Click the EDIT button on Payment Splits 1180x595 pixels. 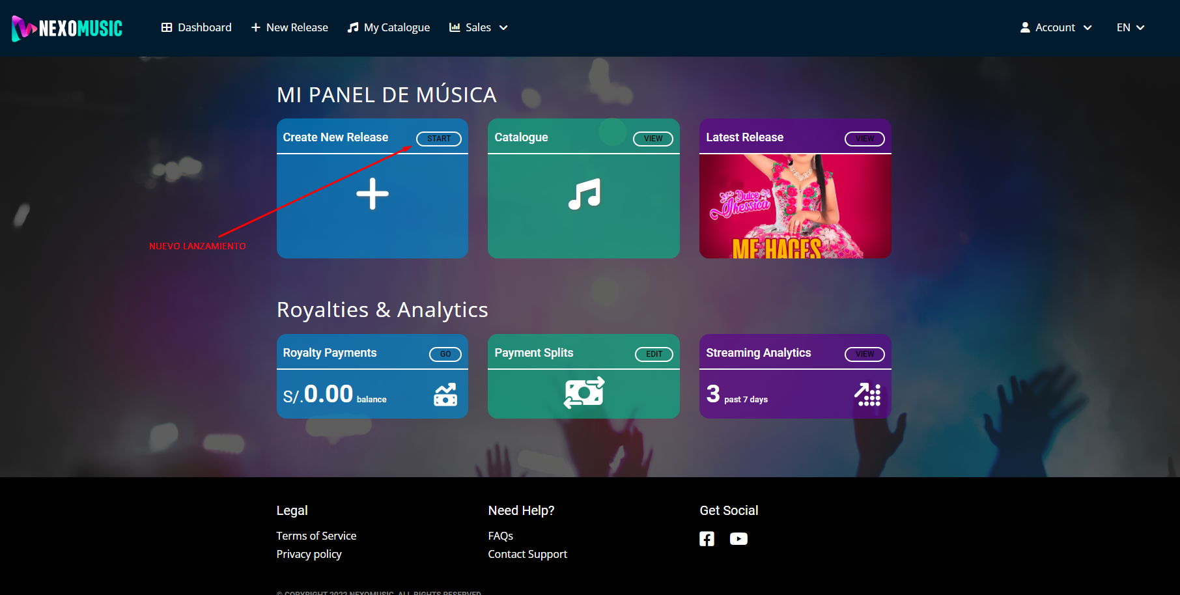[x=654, y=354]
